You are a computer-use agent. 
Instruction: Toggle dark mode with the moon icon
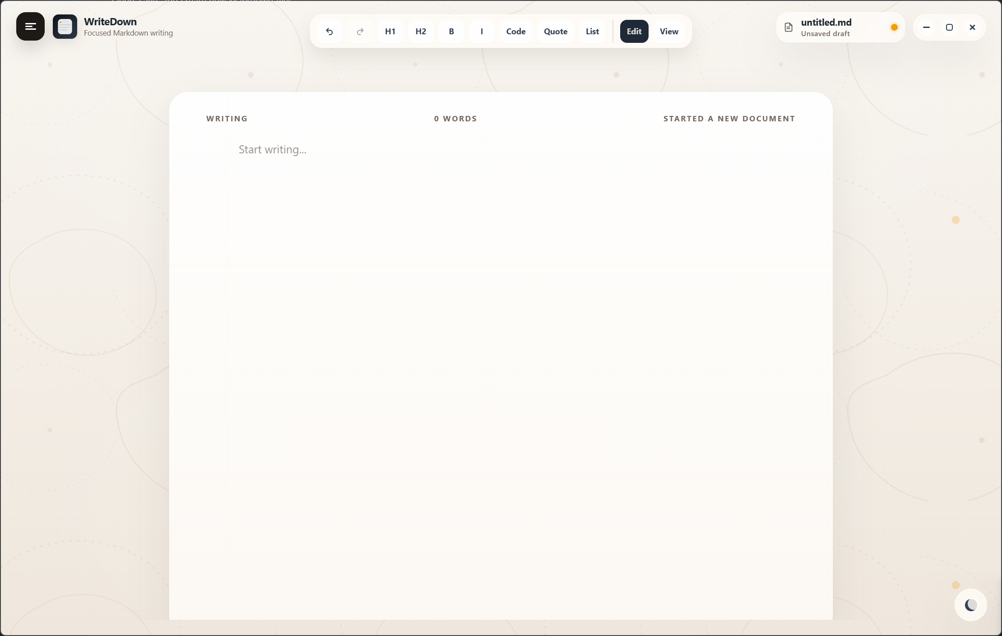coord(970,604)
